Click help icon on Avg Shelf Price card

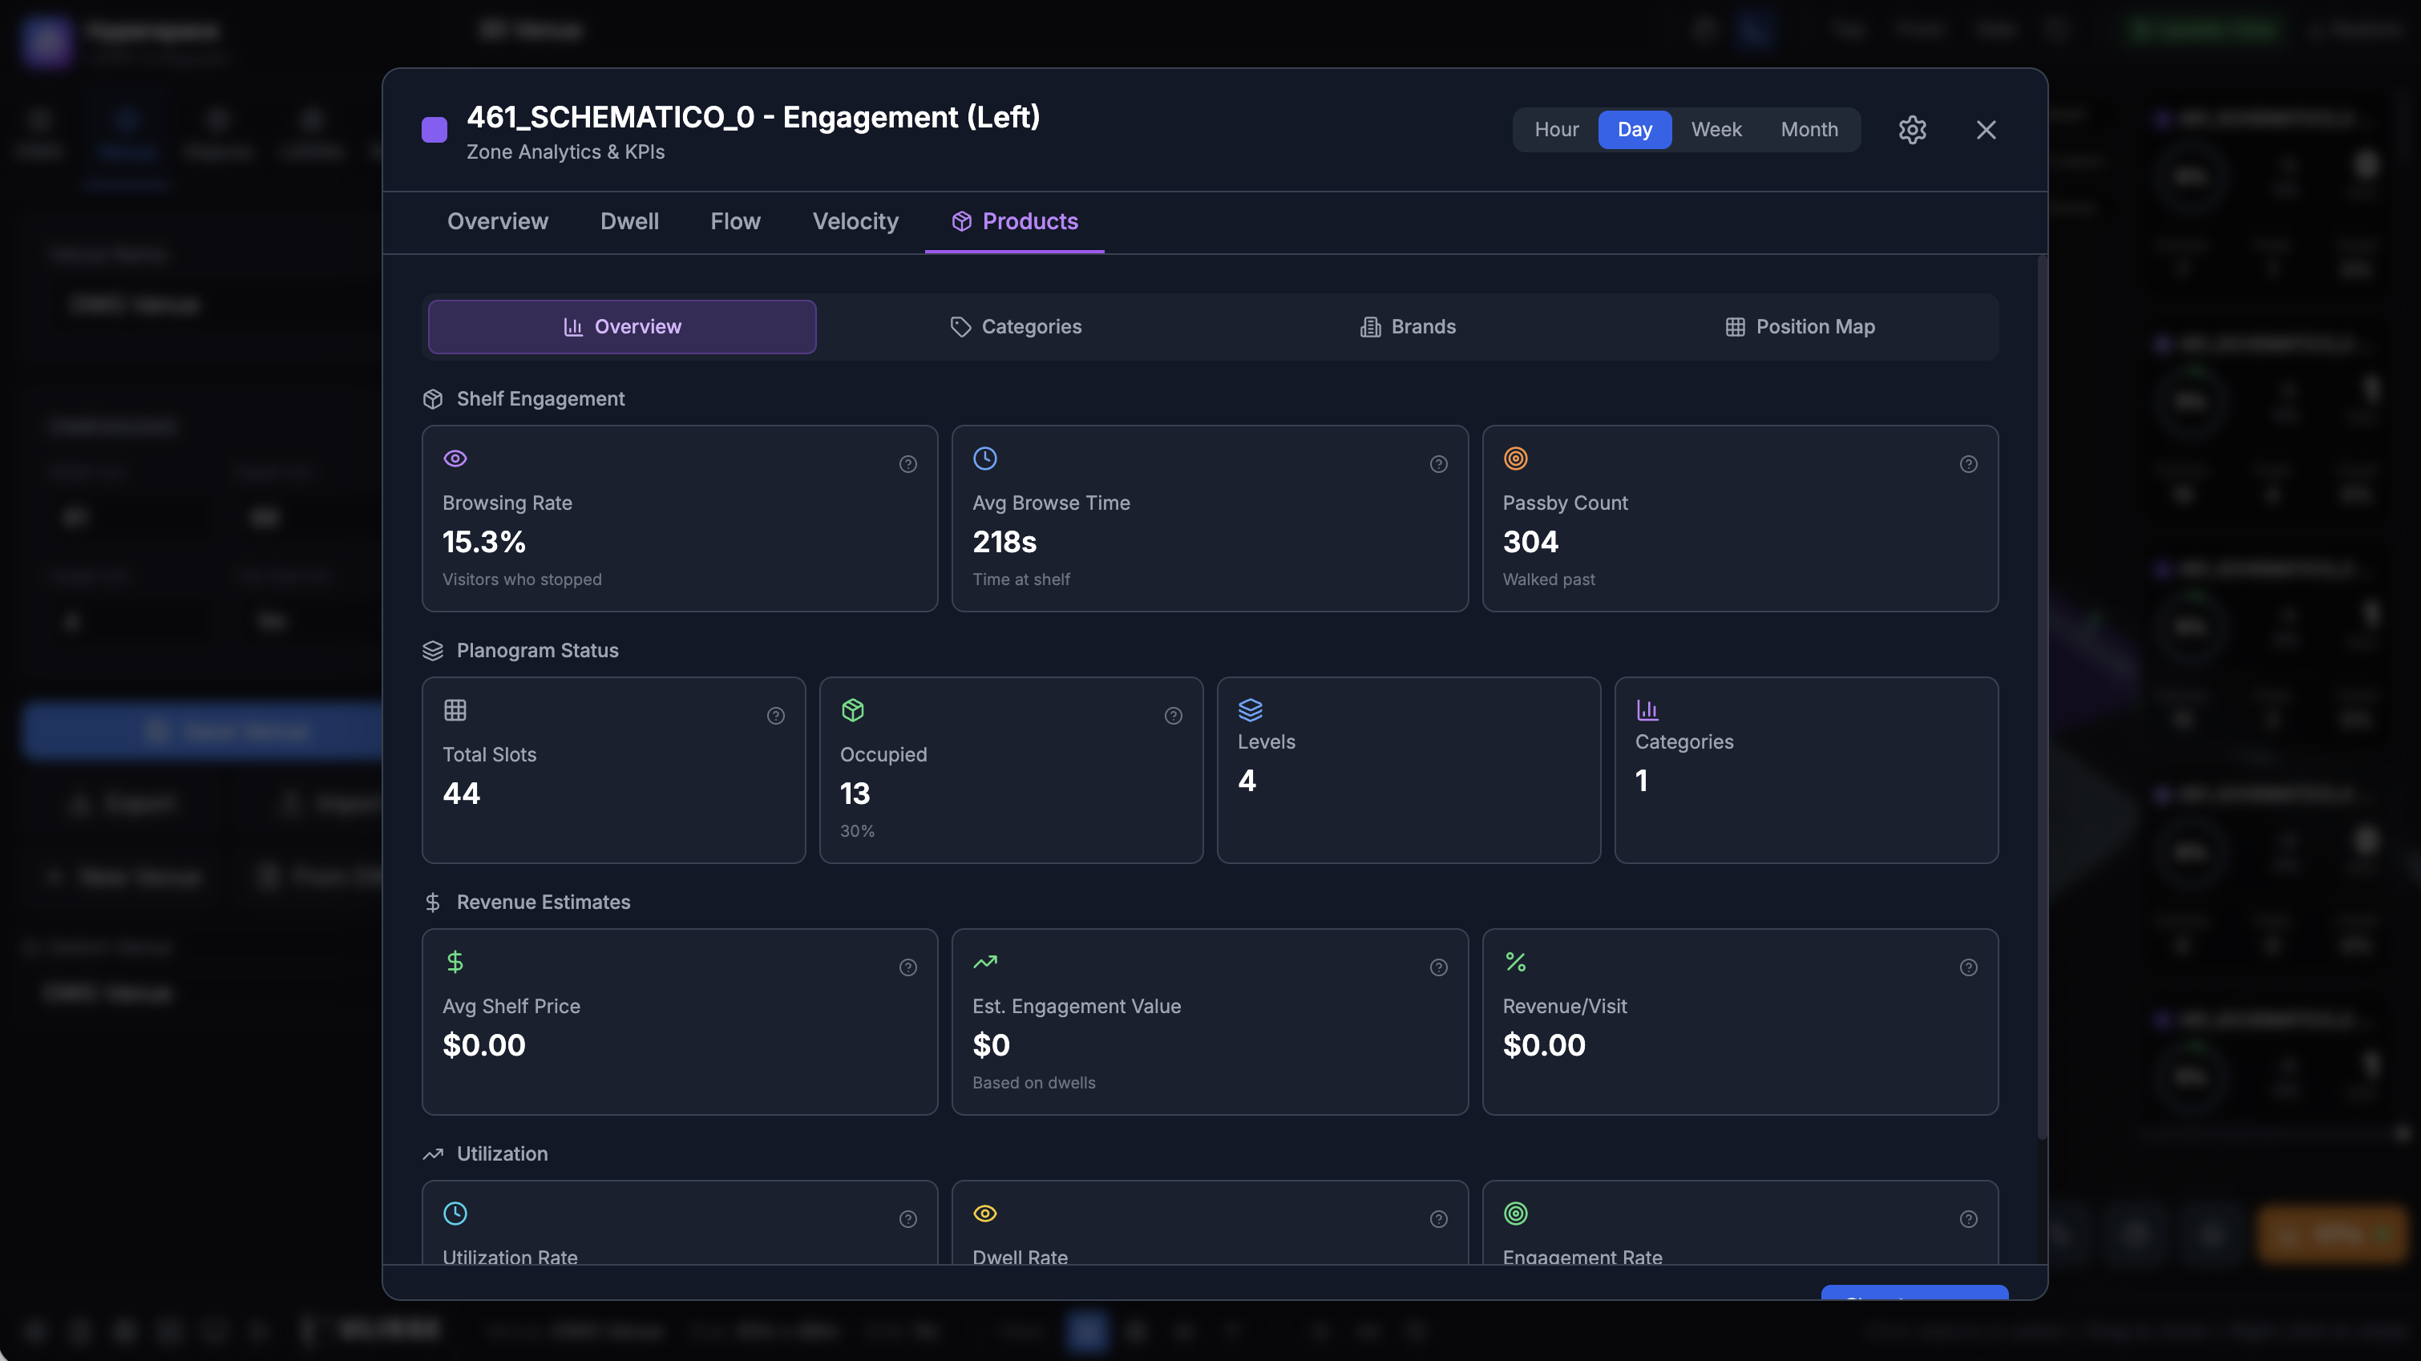point(907,968)
